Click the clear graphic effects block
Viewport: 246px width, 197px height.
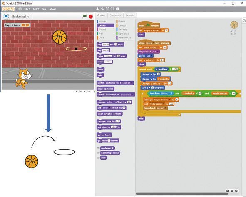click(109, 114)
